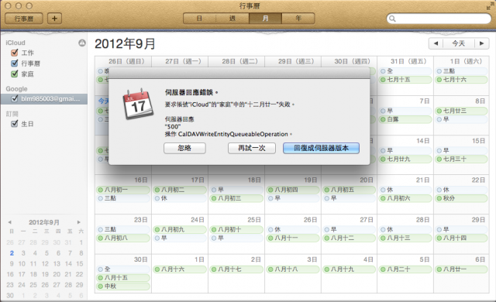Image resolution: width=496 pixels, height=302 pixels.
Task: Select the 八月十五 event on the 30th
Action: click(x=123, y=278)
